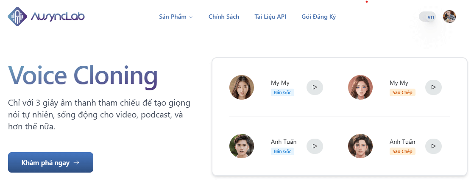The image size is (474, 187).
Task: Click Sao Chép tag under Anh Tuấn
Action: [x=402, y=151]
